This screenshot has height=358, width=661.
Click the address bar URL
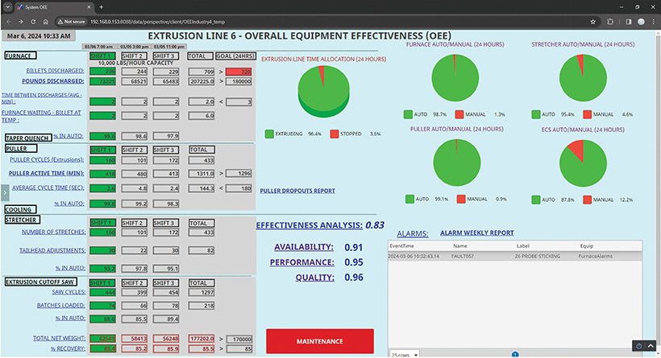click(x=157, y=22)
